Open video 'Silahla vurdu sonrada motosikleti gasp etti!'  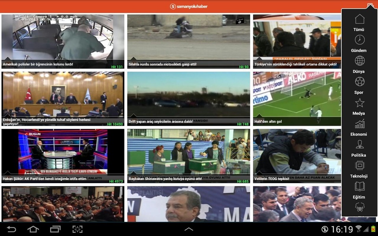(x=189, y=41)
